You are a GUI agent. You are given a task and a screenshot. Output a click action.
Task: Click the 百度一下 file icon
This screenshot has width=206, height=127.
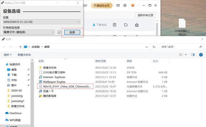pos(41,91)
